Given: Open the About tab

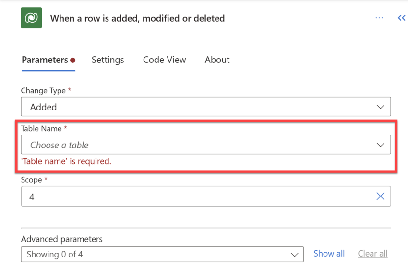Looking at the screenshot, I should 217,60.
